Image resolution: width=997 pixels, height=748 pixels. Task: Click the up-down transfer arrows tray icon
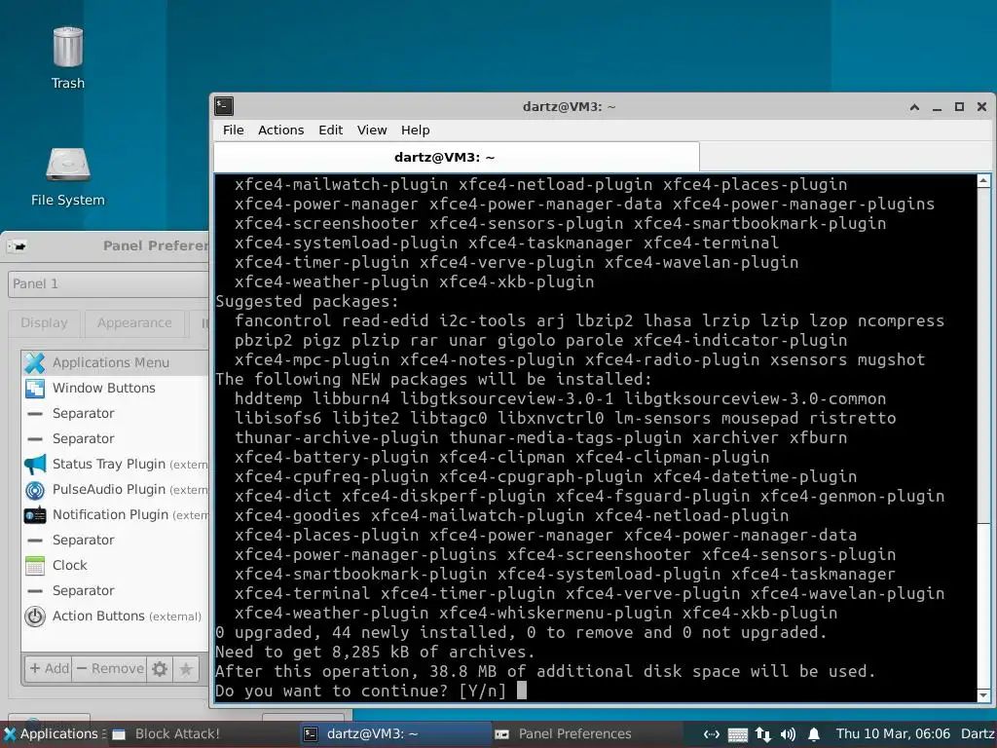[763, 734]
